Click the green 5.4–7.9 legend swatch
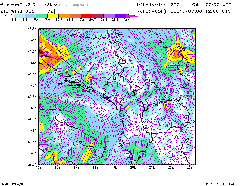The width and height of the screenshot is (241, 186). [42, 16]
